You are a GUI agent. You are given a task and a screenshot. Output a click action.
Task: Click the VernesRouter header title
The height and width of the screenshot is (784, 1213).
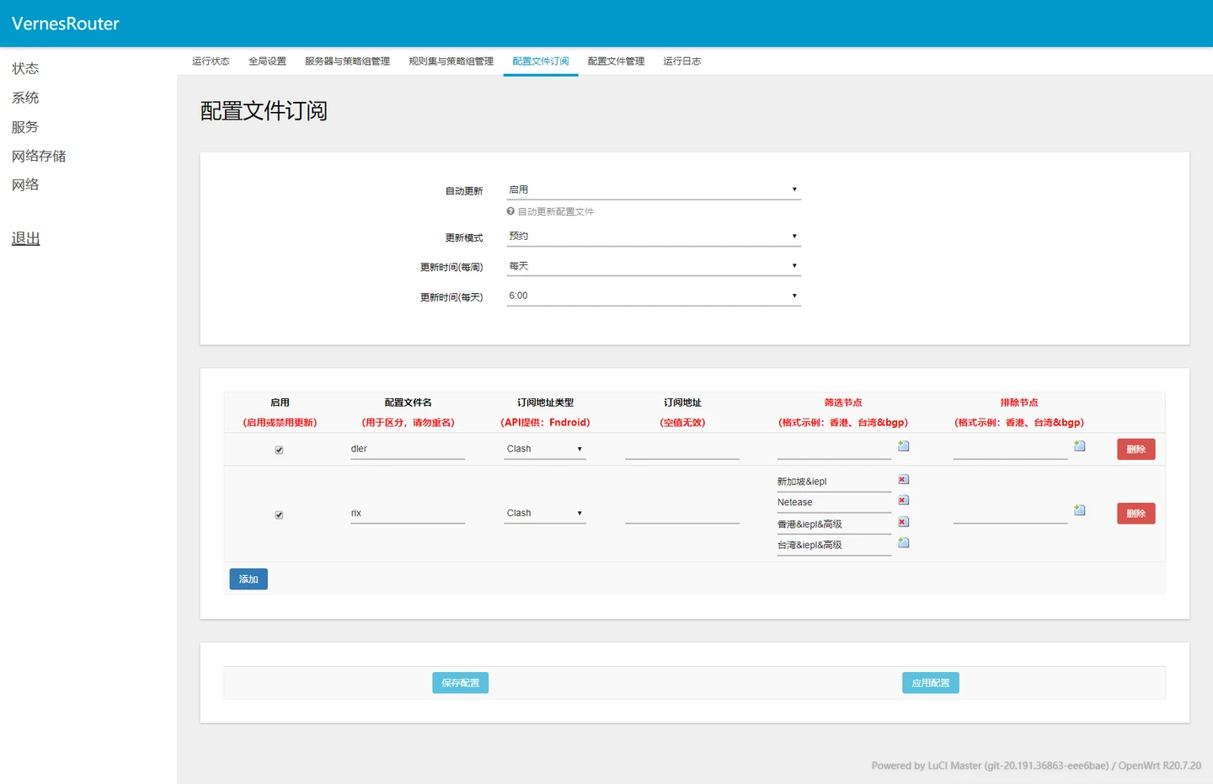point(66,24)
